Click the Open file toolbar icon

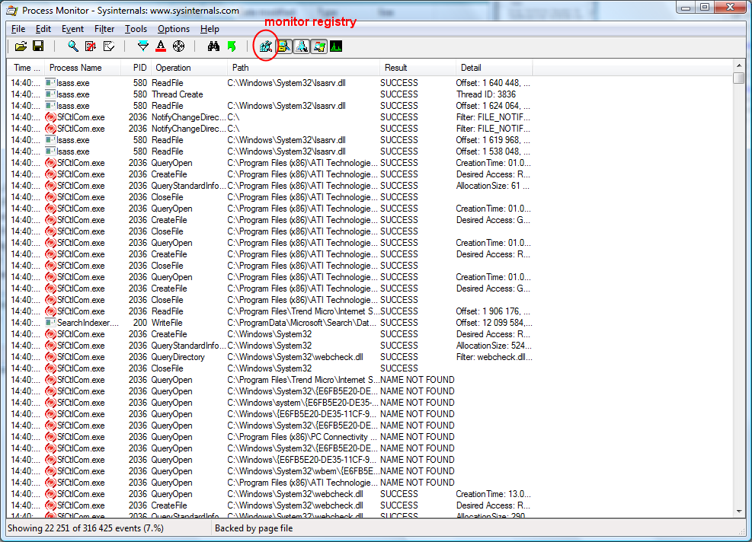[x=21, y=46]
